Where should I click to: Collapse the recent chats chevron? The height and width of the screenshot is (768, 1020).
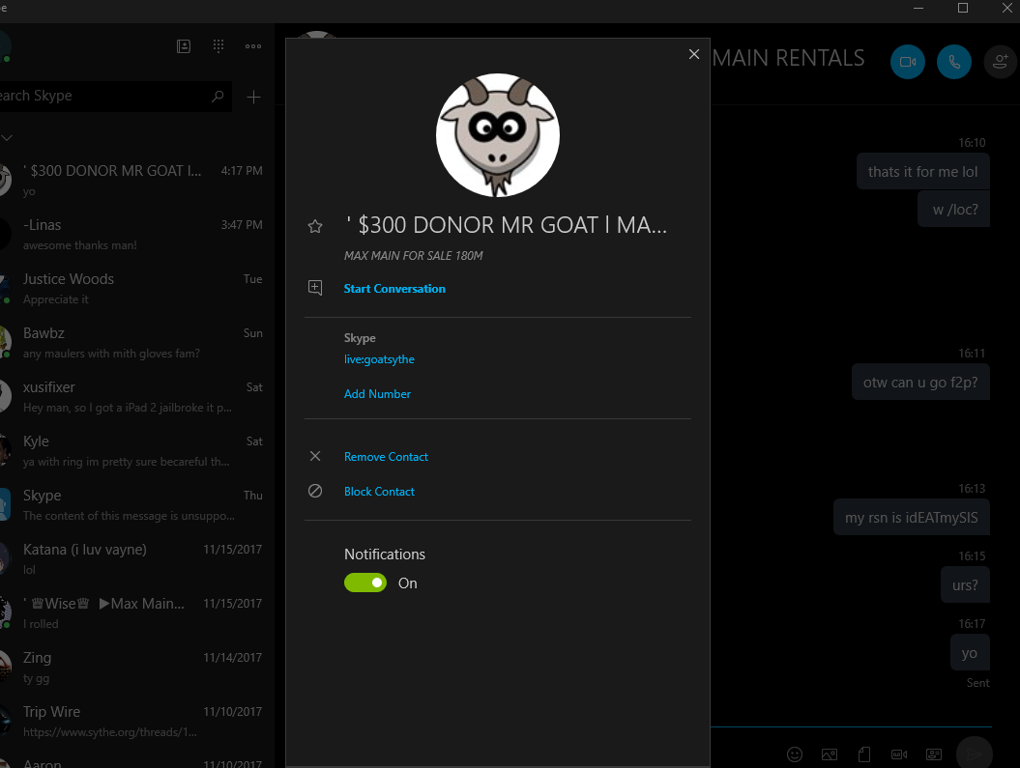[7, 138]
